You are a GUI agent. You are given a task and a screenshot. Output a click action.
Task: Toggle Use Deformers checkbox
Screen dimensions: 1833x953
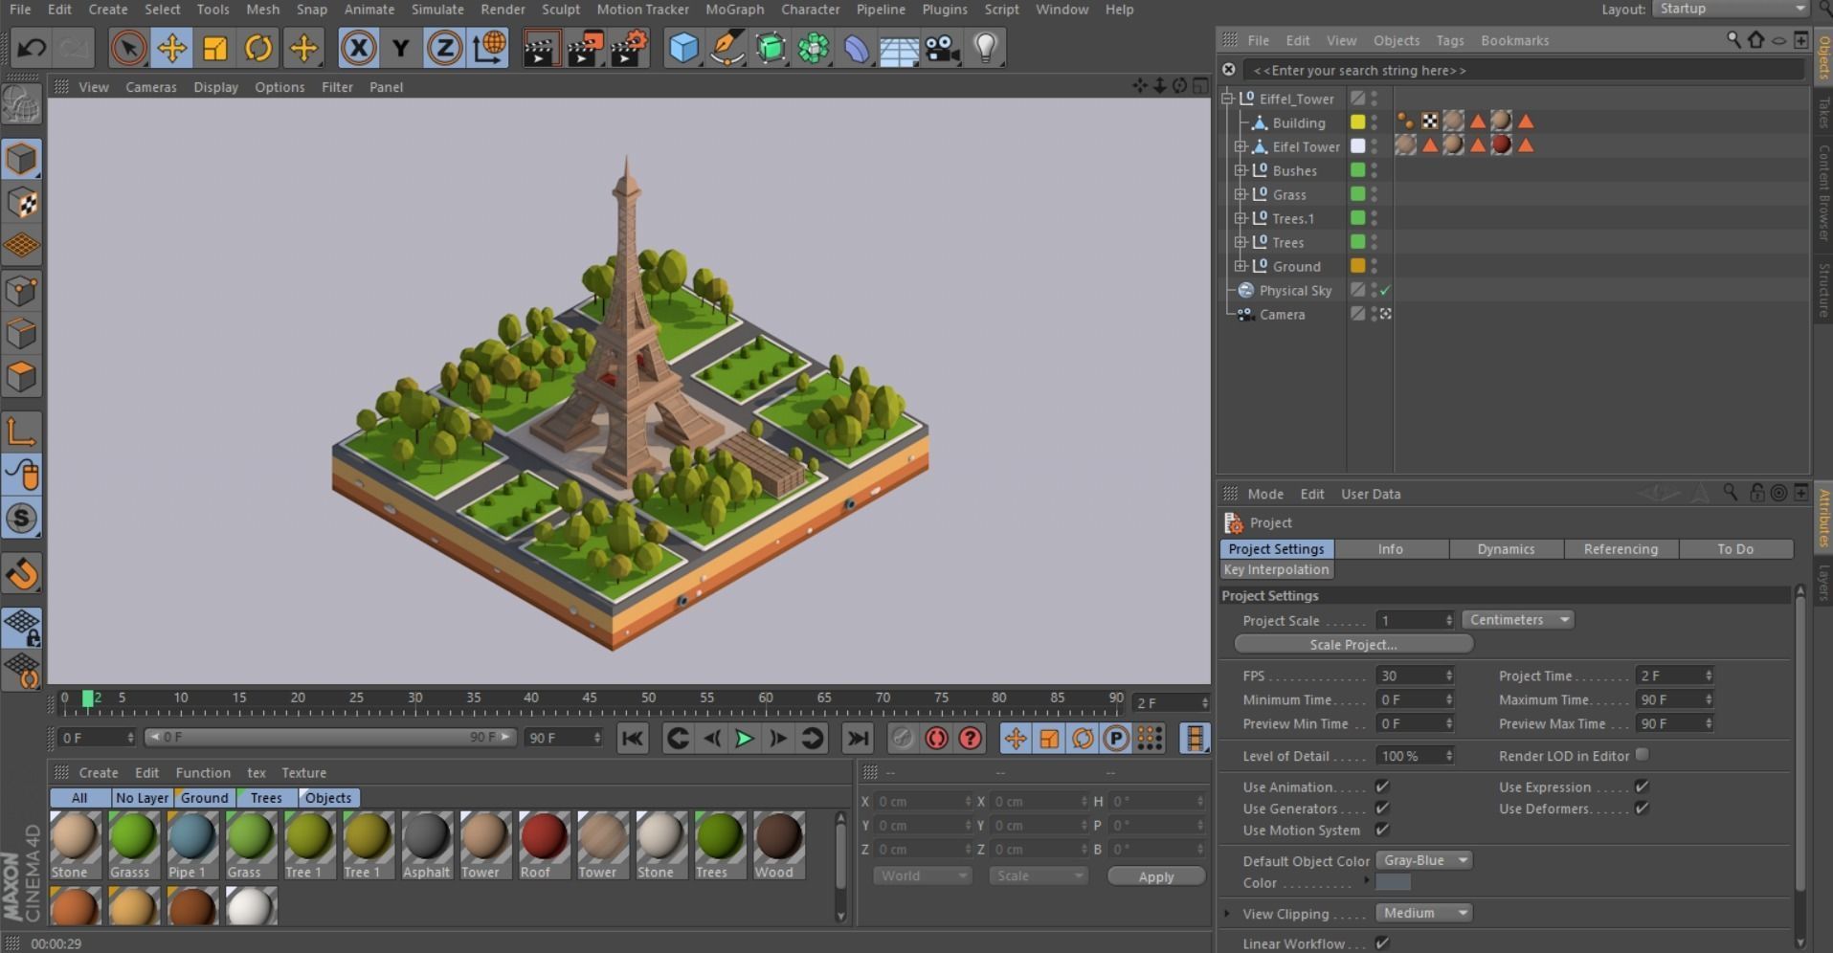1642,808
